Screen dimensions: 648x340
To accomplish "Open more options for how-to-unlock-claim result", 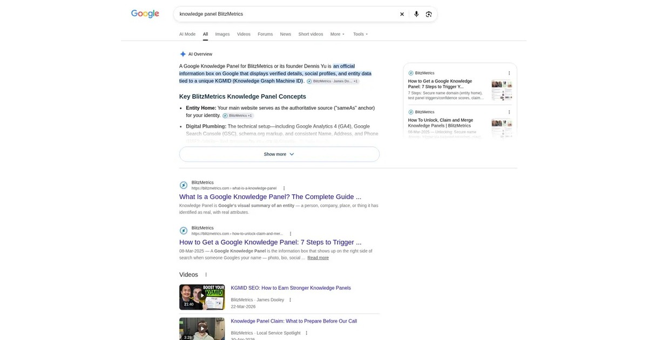I will 291,234.
